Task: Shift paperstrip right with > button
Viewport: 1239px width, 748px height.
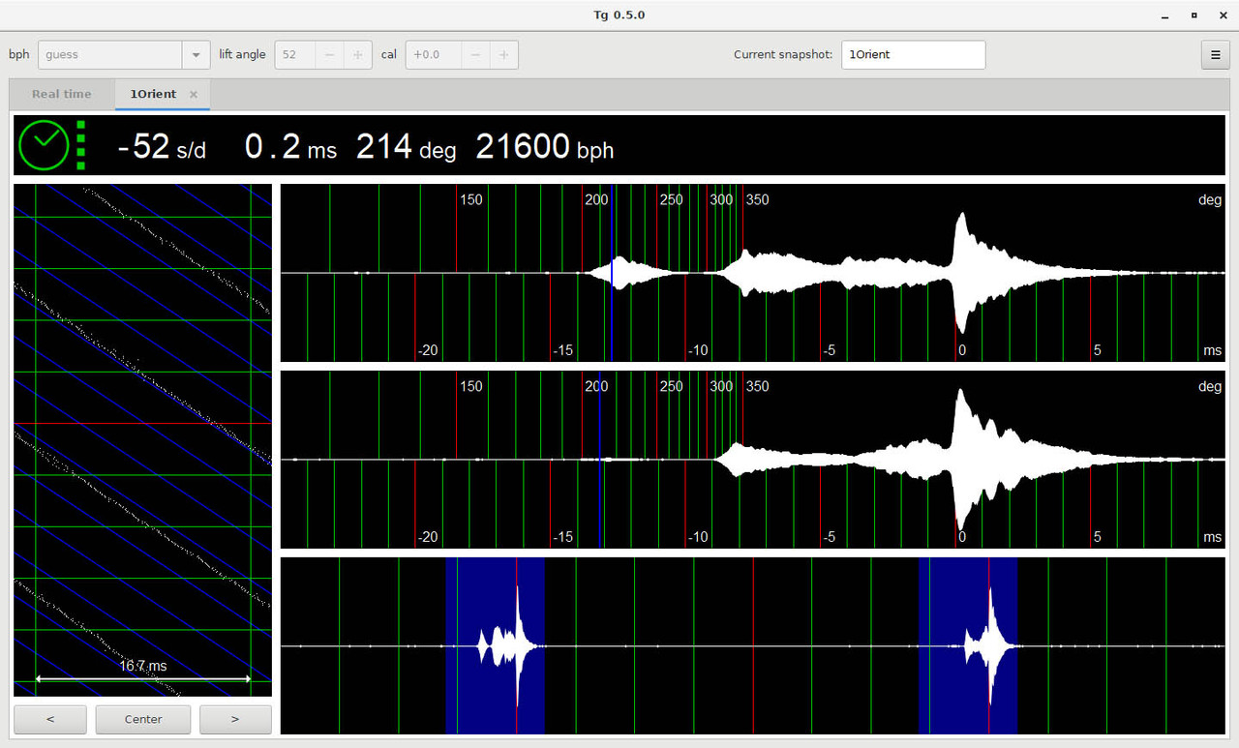Action: (x=235, y=719)
